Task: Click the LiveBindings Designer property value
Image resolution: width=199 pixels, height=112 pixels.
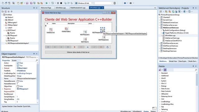Action: (x=24, y=73)
